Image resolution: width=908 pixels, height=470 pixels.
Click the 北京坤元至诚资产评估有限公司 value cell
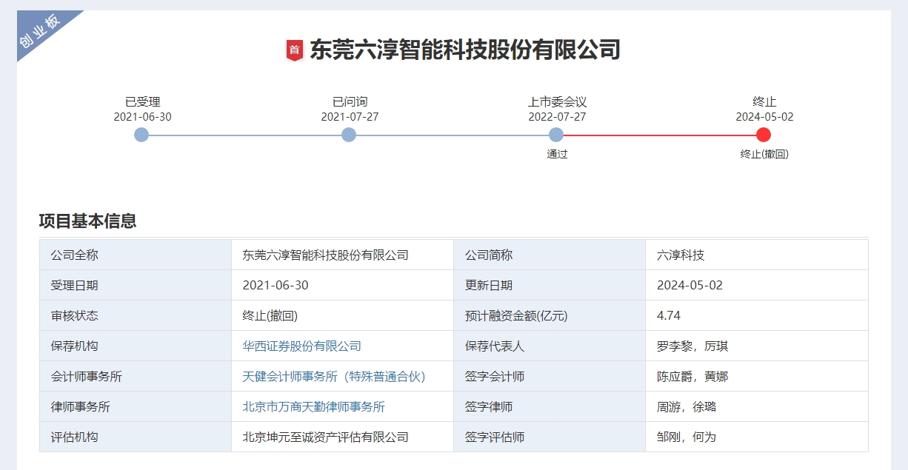click(x=342, y=437)
